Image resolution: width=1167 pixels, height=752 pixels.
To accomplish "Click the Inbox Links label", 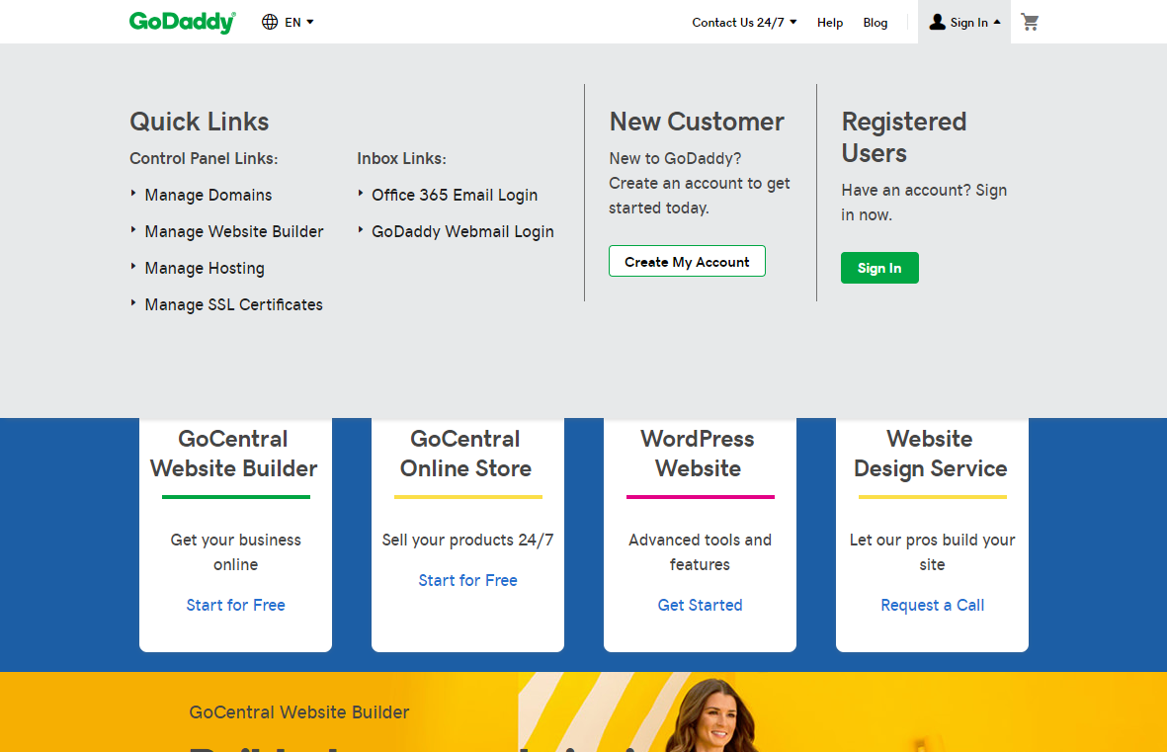I will 402,158.
